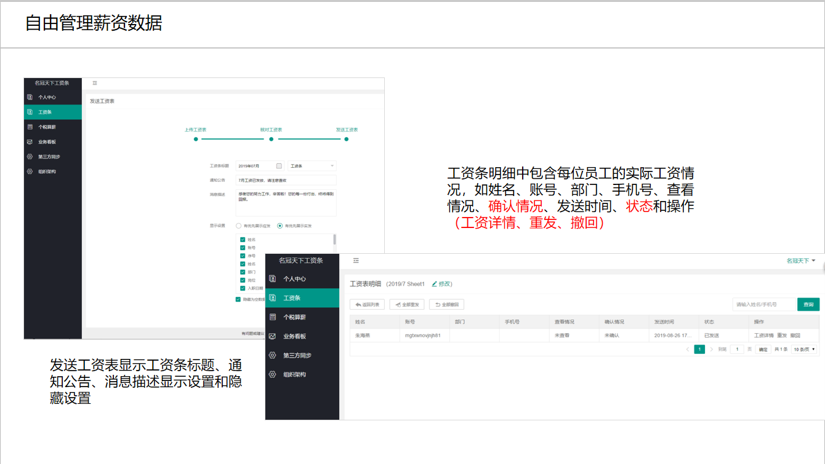Open the 10条/页 page size dropdown
Screen dimensions: 825x464
point(805,349)
